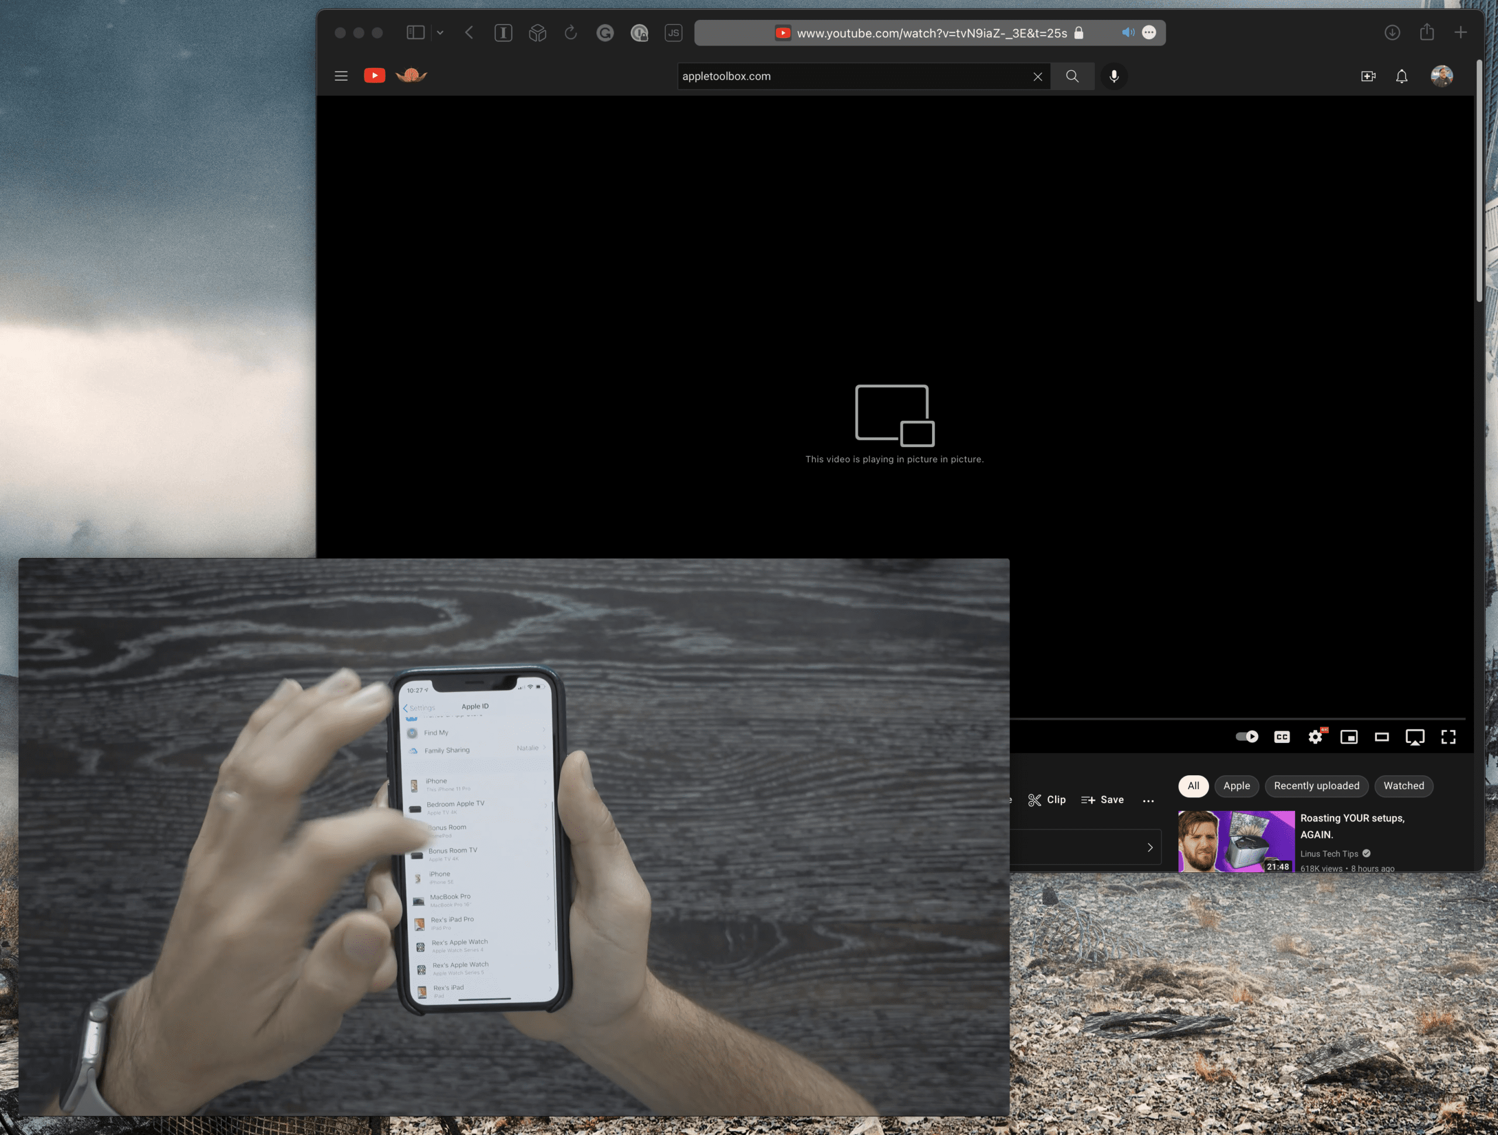Clear the YouTube search query
Viewport: 1498px width, 1135px height.
click(x=1037, y=77)
